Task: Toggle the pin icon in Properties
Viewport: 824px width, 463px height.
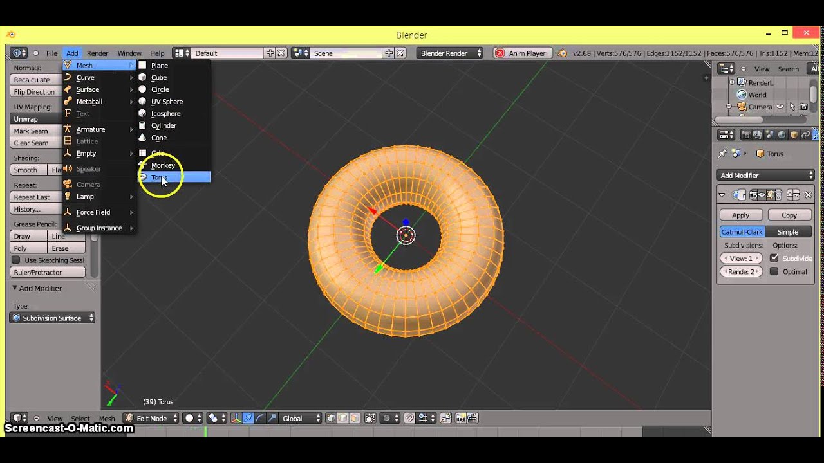Action: coord(722,154)
